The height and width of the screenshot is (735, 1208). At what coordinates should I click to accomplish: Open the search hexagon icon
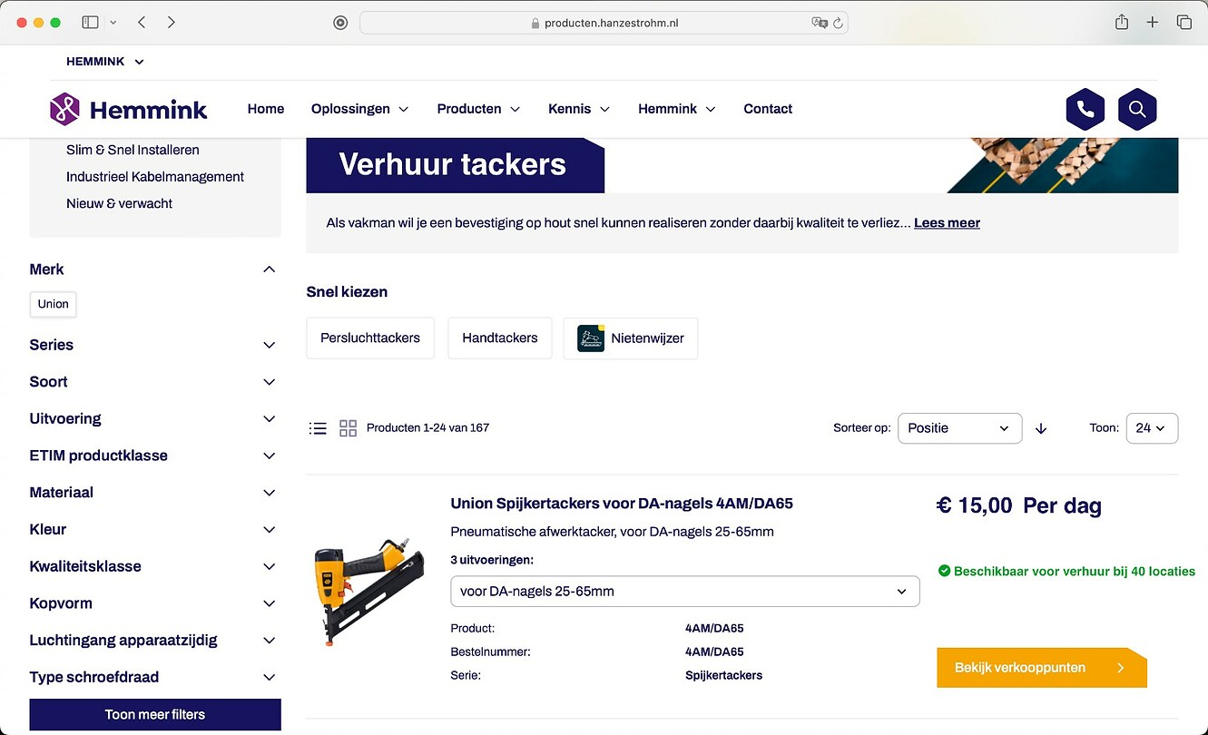point(1137,110)
